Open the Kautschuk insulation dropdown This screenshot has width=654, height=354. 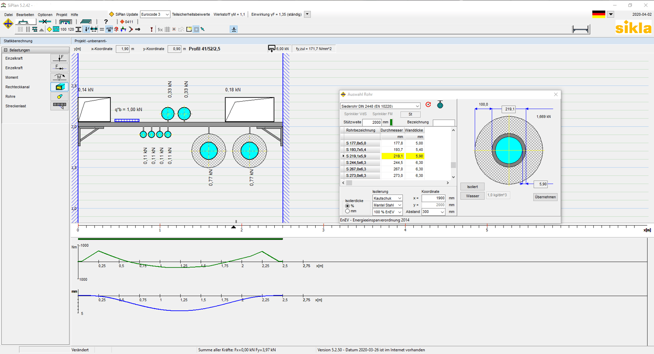click(388, 198)
